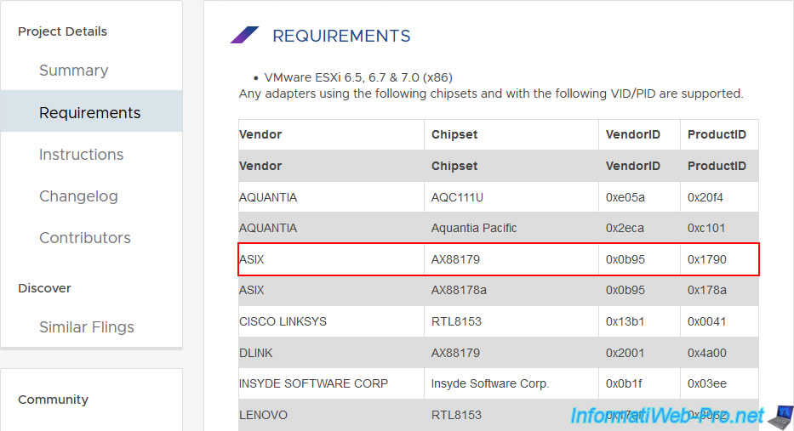Open the Summary section
Viewport: 794px width, 431px height.
(x=74, y=71)
